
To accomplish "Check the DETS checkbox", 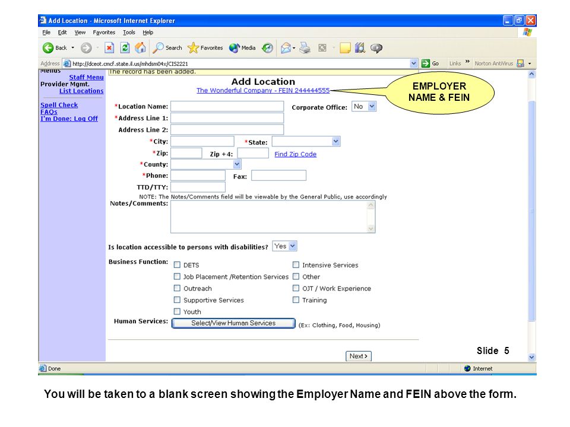I will (177, 265).
